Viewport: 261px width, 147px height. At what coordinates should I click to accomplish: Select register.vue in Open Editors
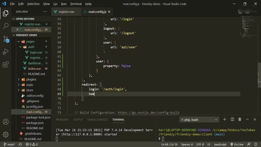(33, 24)
